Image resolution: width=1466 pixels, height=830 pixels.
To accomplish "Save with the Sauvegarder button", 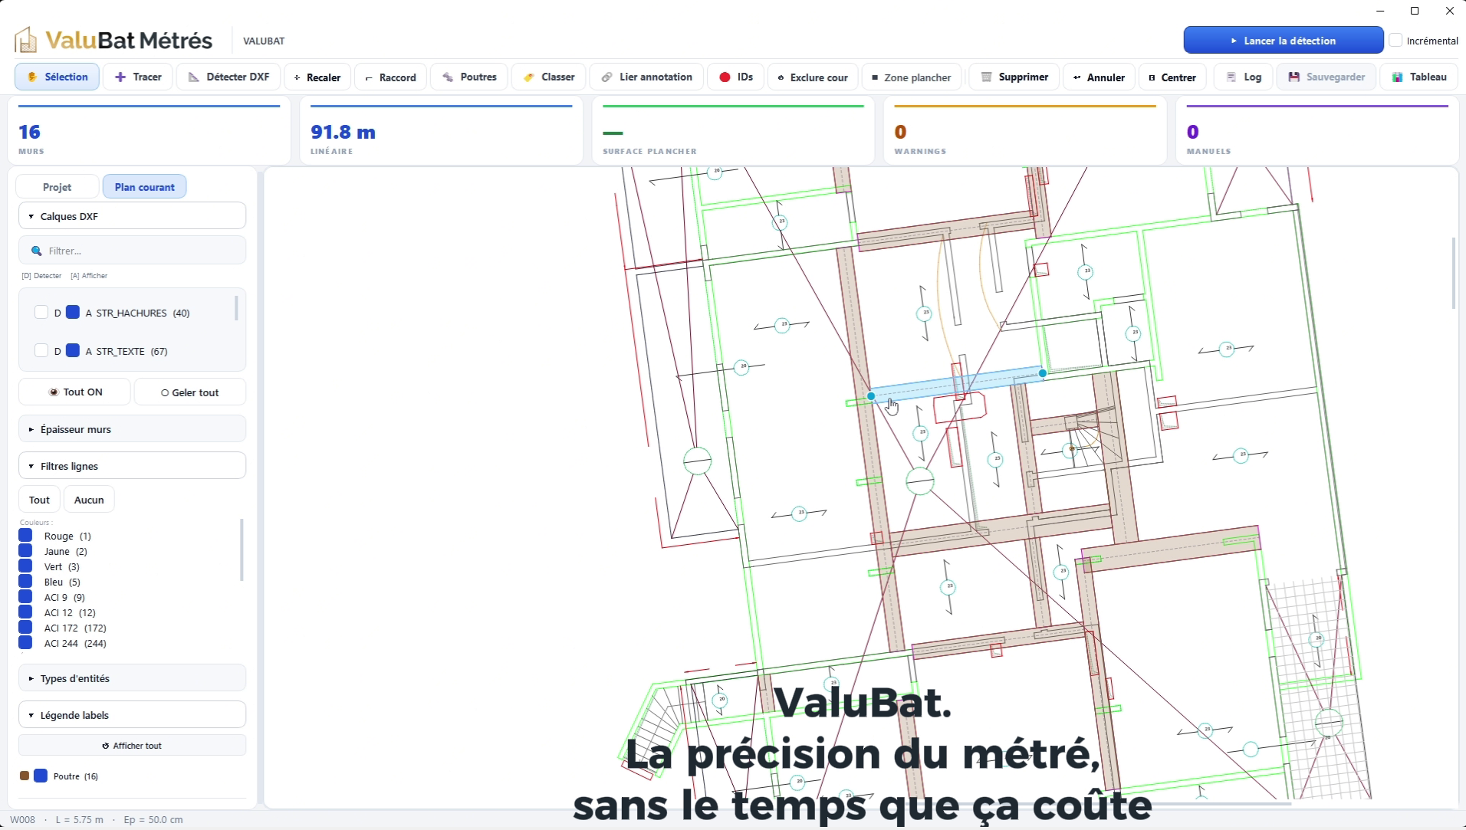I will coord(1326,77).
